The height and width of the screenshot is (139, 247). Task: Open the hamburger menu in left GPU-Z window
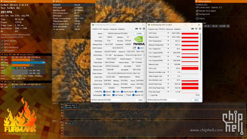[x=143, y=29]
